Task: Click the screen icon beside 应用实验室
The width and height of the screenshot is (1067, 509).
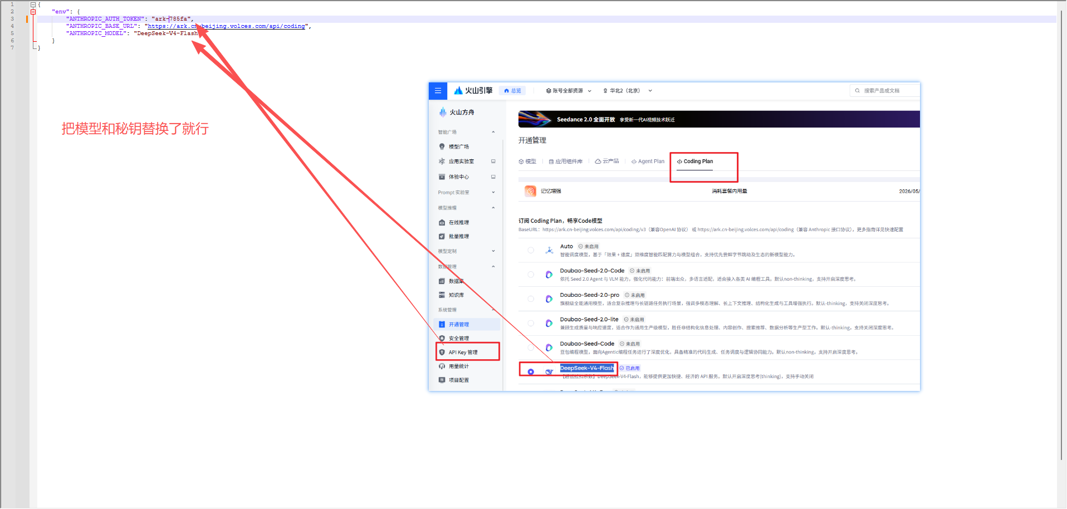Action: point(493,161)
